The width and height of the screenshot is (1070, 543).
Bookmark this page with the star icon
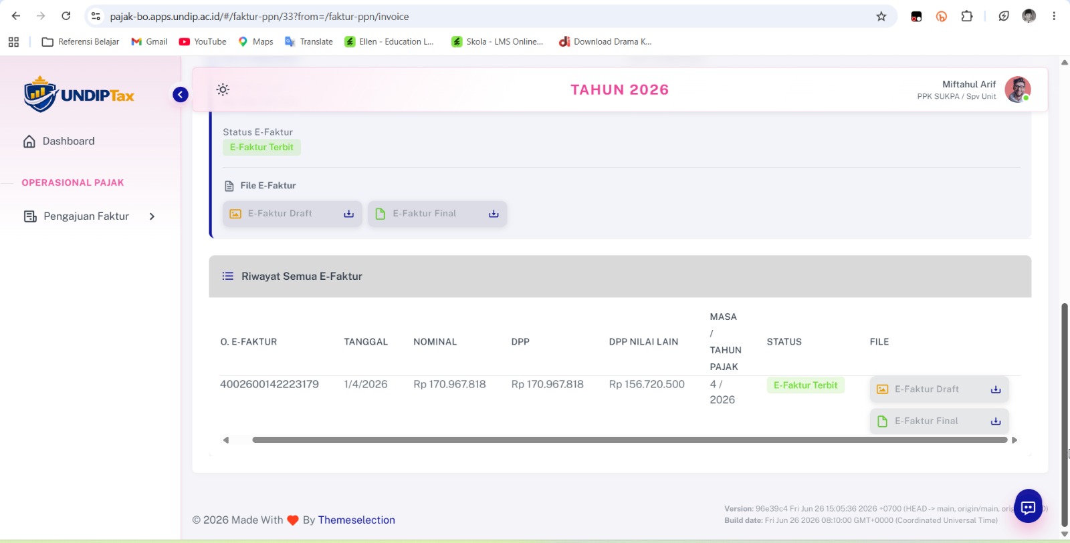coord(881,16)
